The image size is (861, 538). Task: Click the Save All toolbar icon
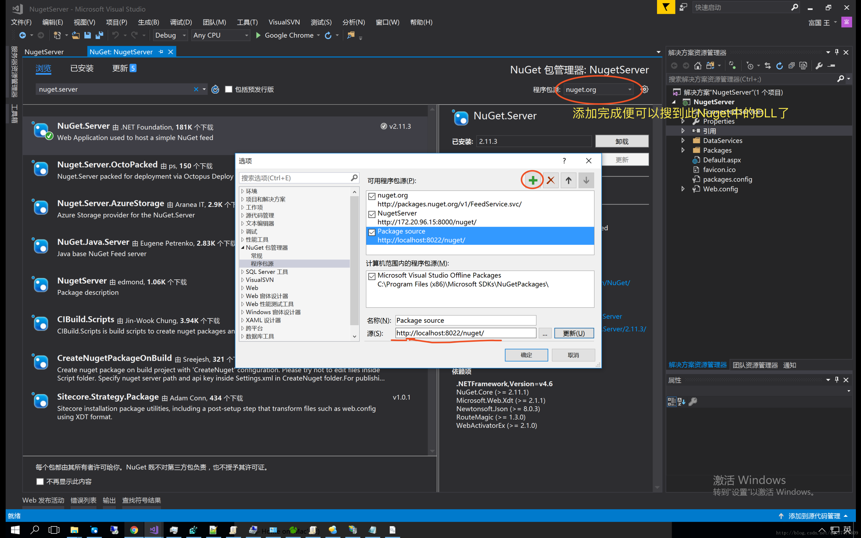[99, 35]
